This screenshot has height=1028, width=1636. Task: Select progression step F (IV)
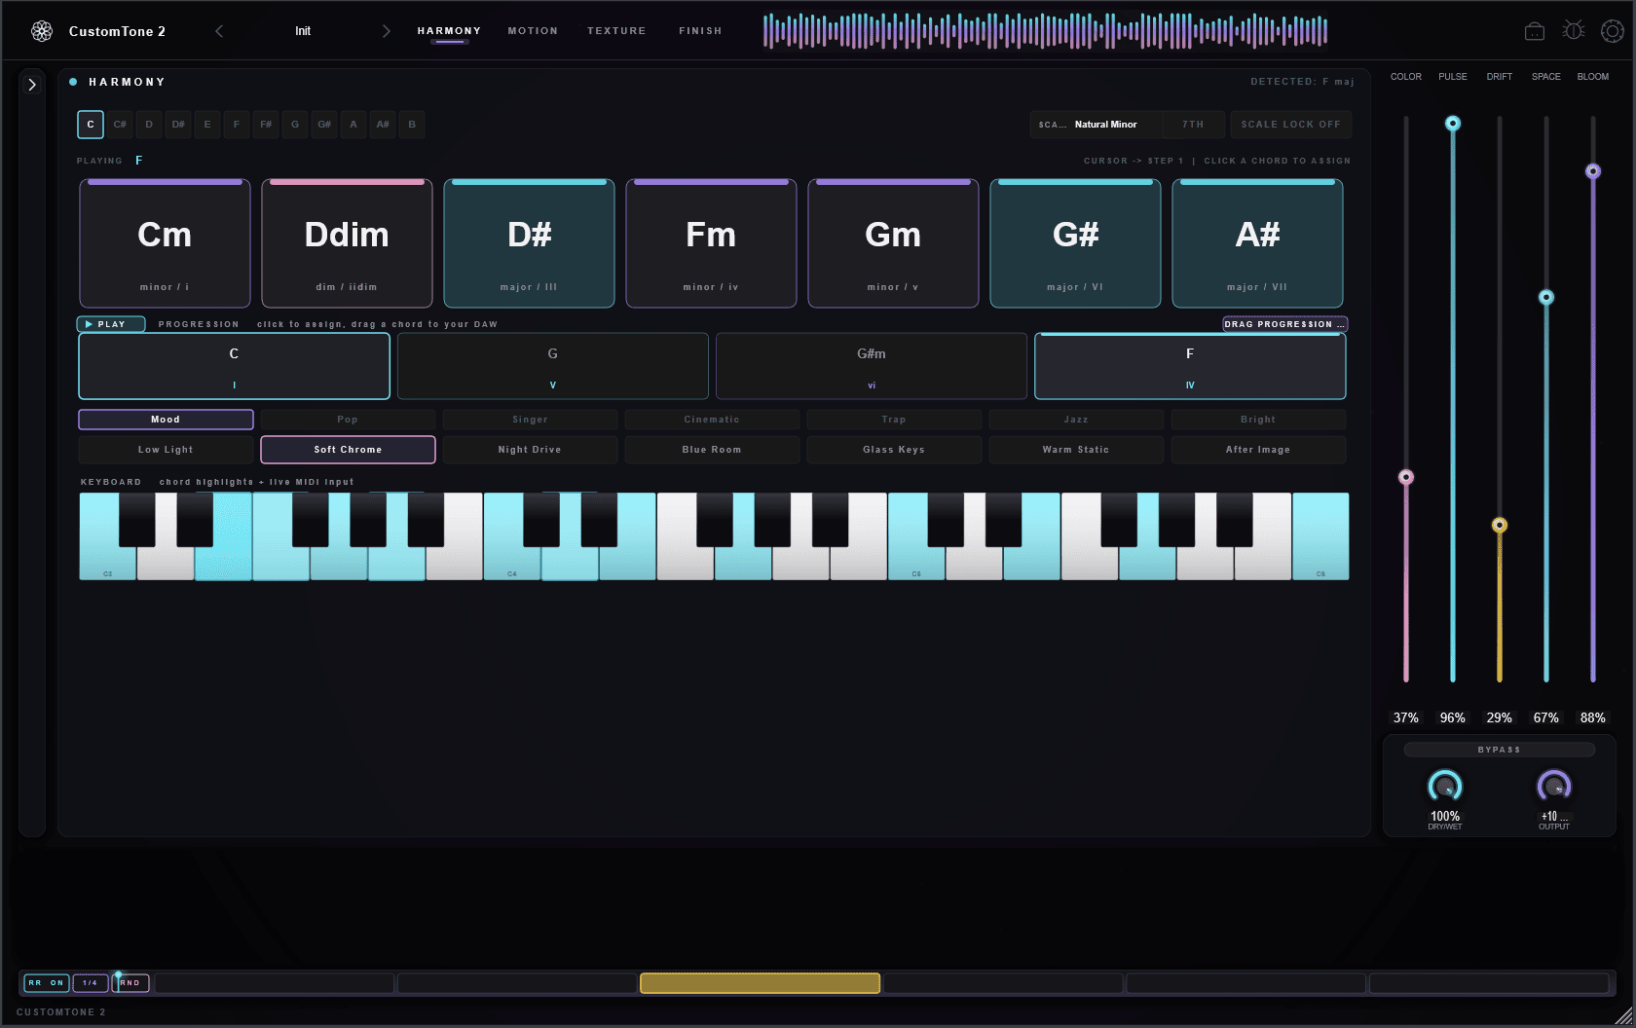coord(1190,366)
